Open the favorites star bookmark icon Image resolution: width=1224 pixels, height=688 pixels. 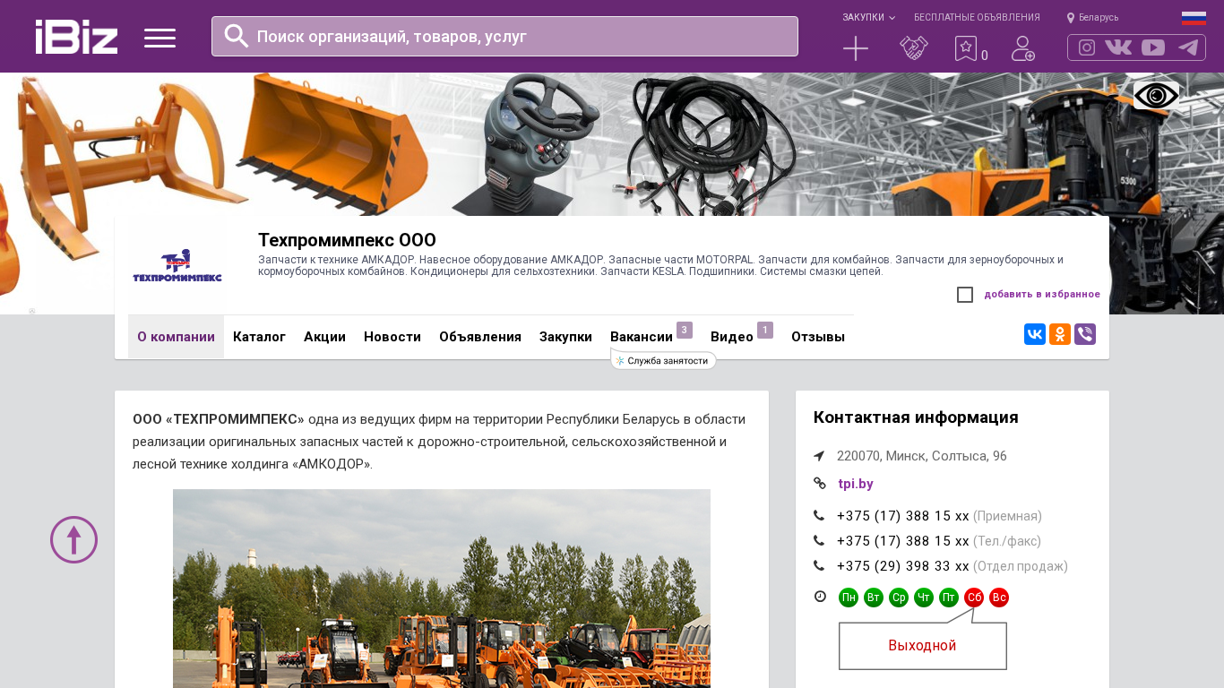[x=966, y=48]
